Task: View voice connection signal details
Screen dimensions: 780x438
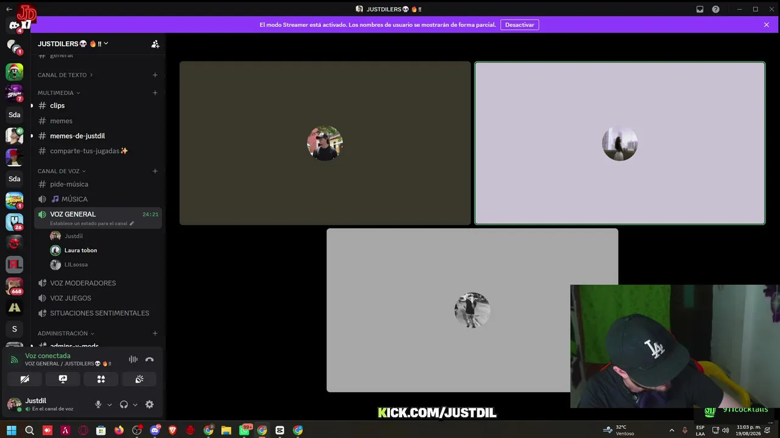Action: coord(15,360)
